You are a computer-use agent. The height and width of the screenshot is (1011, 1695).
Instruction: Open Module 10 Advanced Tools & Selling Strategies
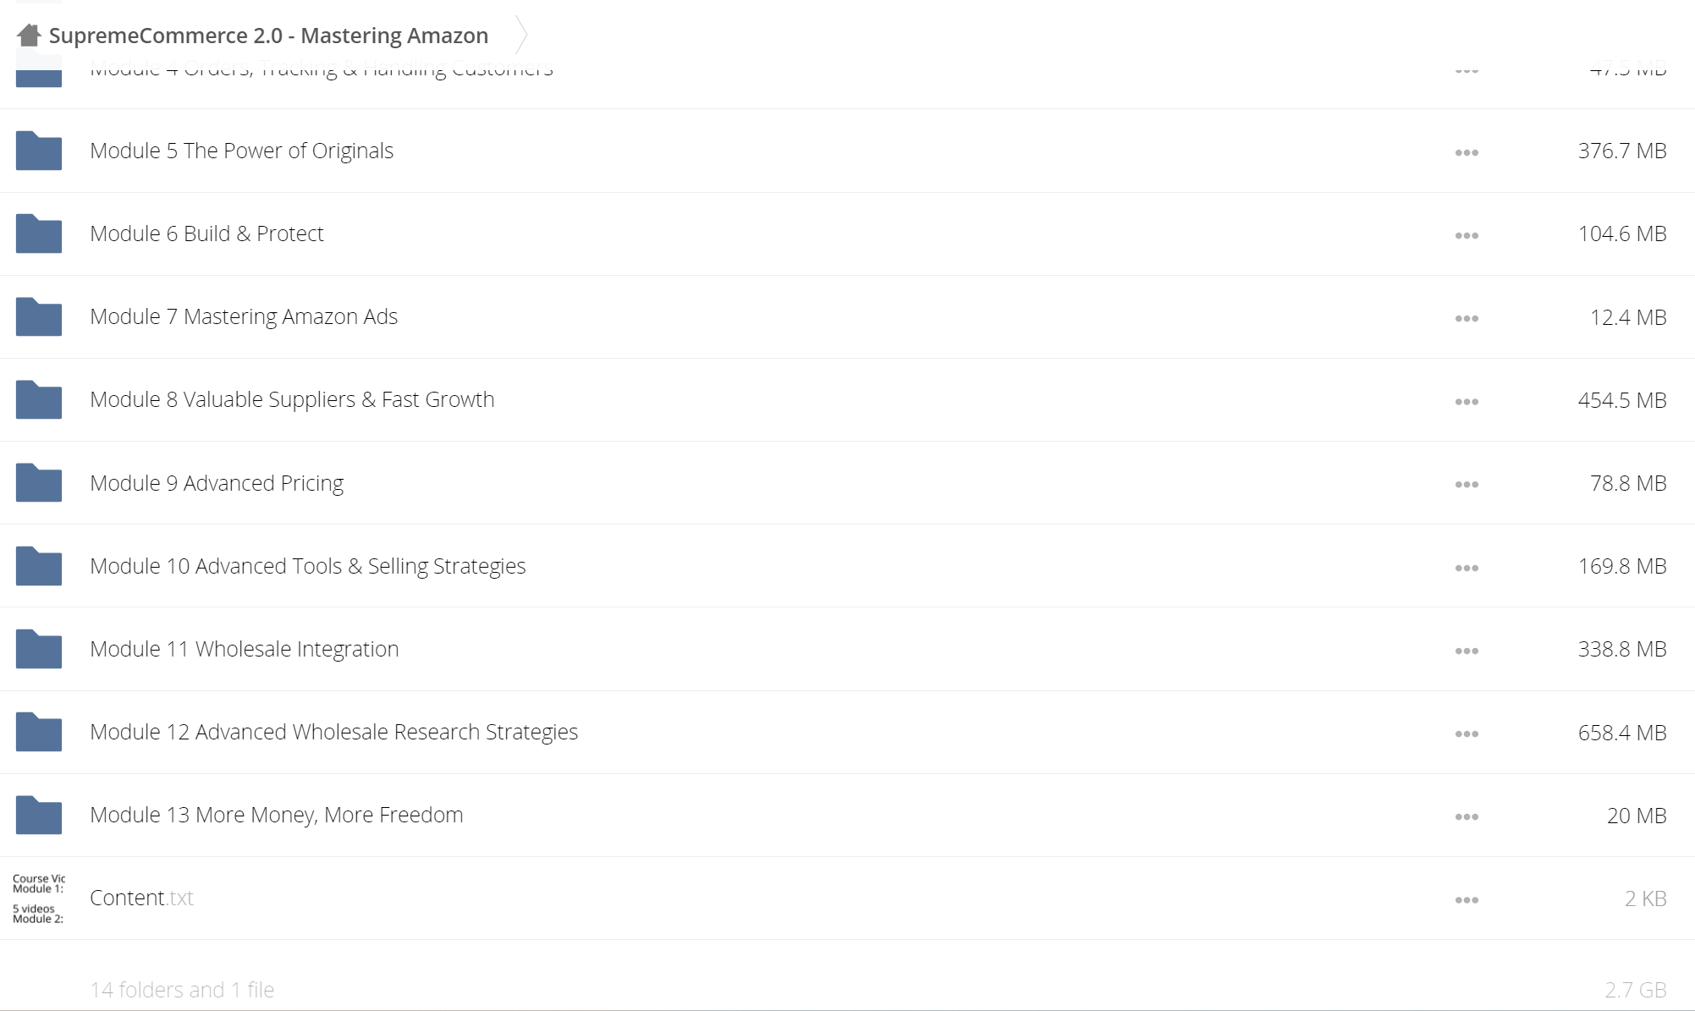click(x=308, y=566)
